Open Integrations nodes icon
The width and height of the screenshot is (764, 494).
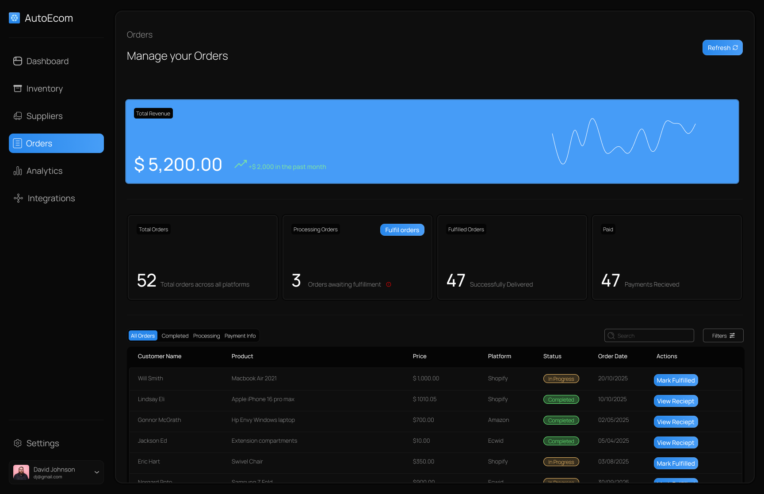coord(18,198)
